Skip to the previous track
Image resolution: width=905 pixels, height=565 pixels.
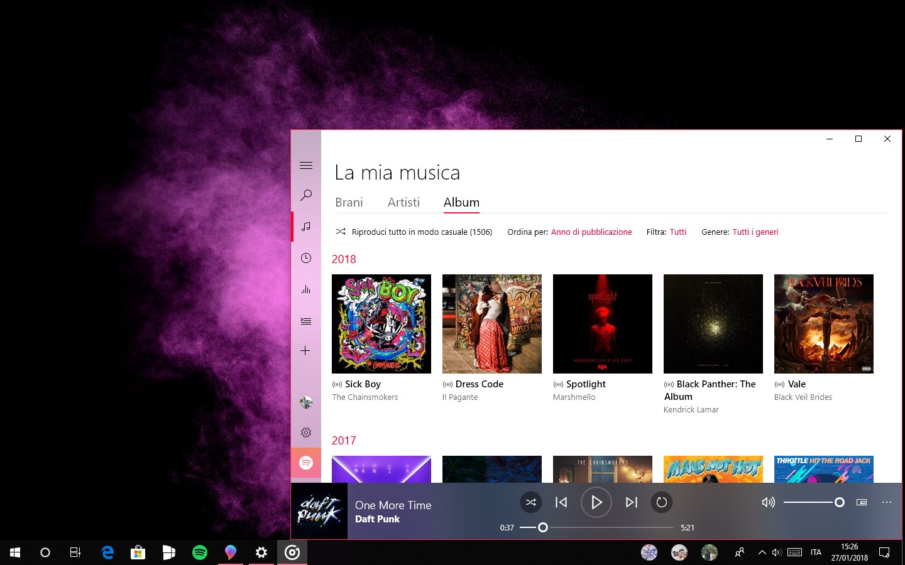pyautogui.click(x=561, y=502)
